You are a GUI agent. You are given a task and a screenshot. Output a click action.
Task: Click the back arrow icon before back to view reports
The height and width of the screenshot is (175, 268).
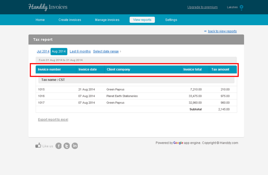click(205, 31)
